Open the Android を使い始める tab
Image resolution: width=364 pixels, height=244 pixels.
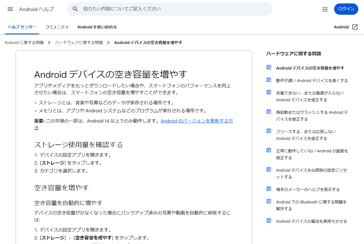[97, 27]
